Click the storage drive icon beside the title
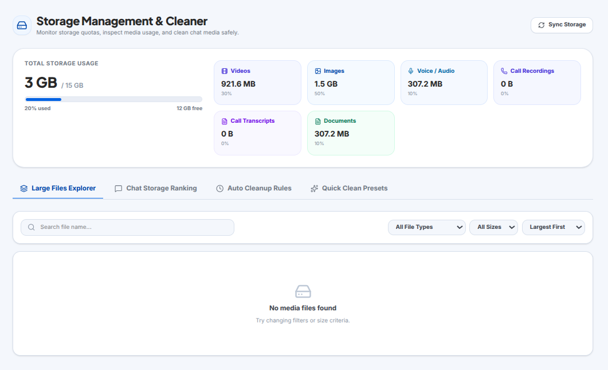Viewport: 608px width, 370px height. click(22, 26)
